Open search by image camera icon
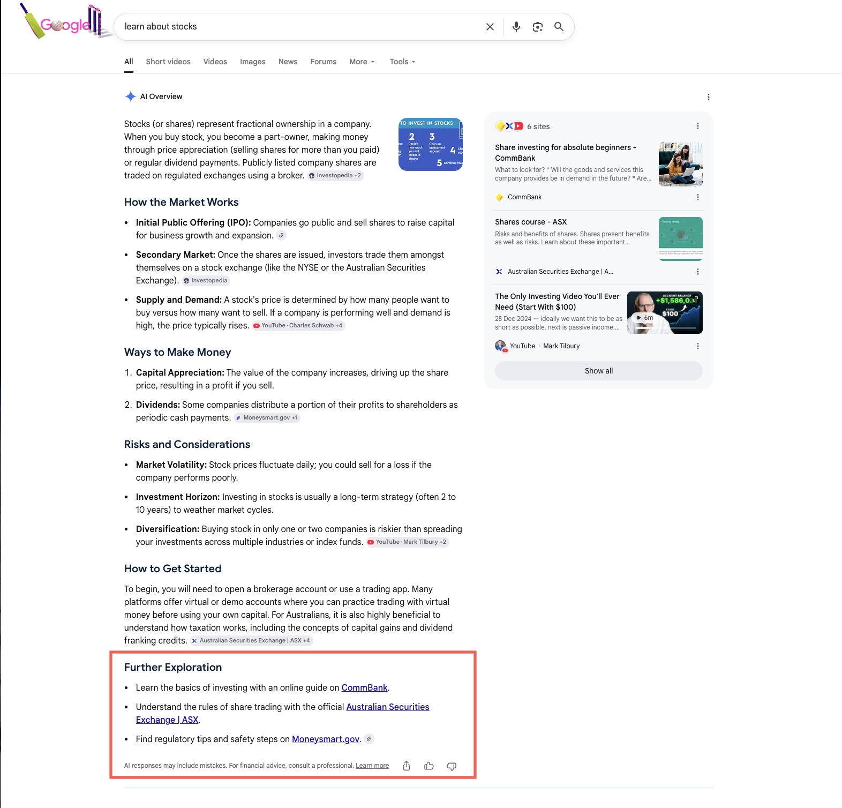The width and height of the screenshot is (842, 808). pos(537,27)
